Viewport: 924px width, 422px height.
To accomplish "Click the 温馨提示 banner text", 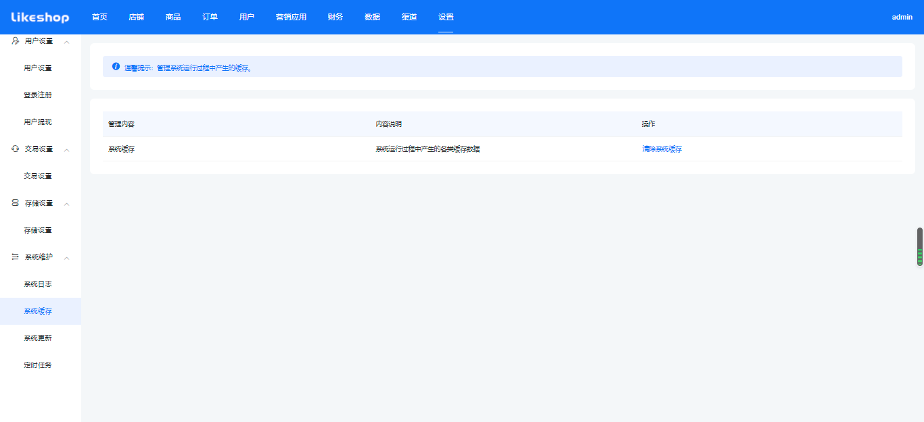I will pos(188,68).
